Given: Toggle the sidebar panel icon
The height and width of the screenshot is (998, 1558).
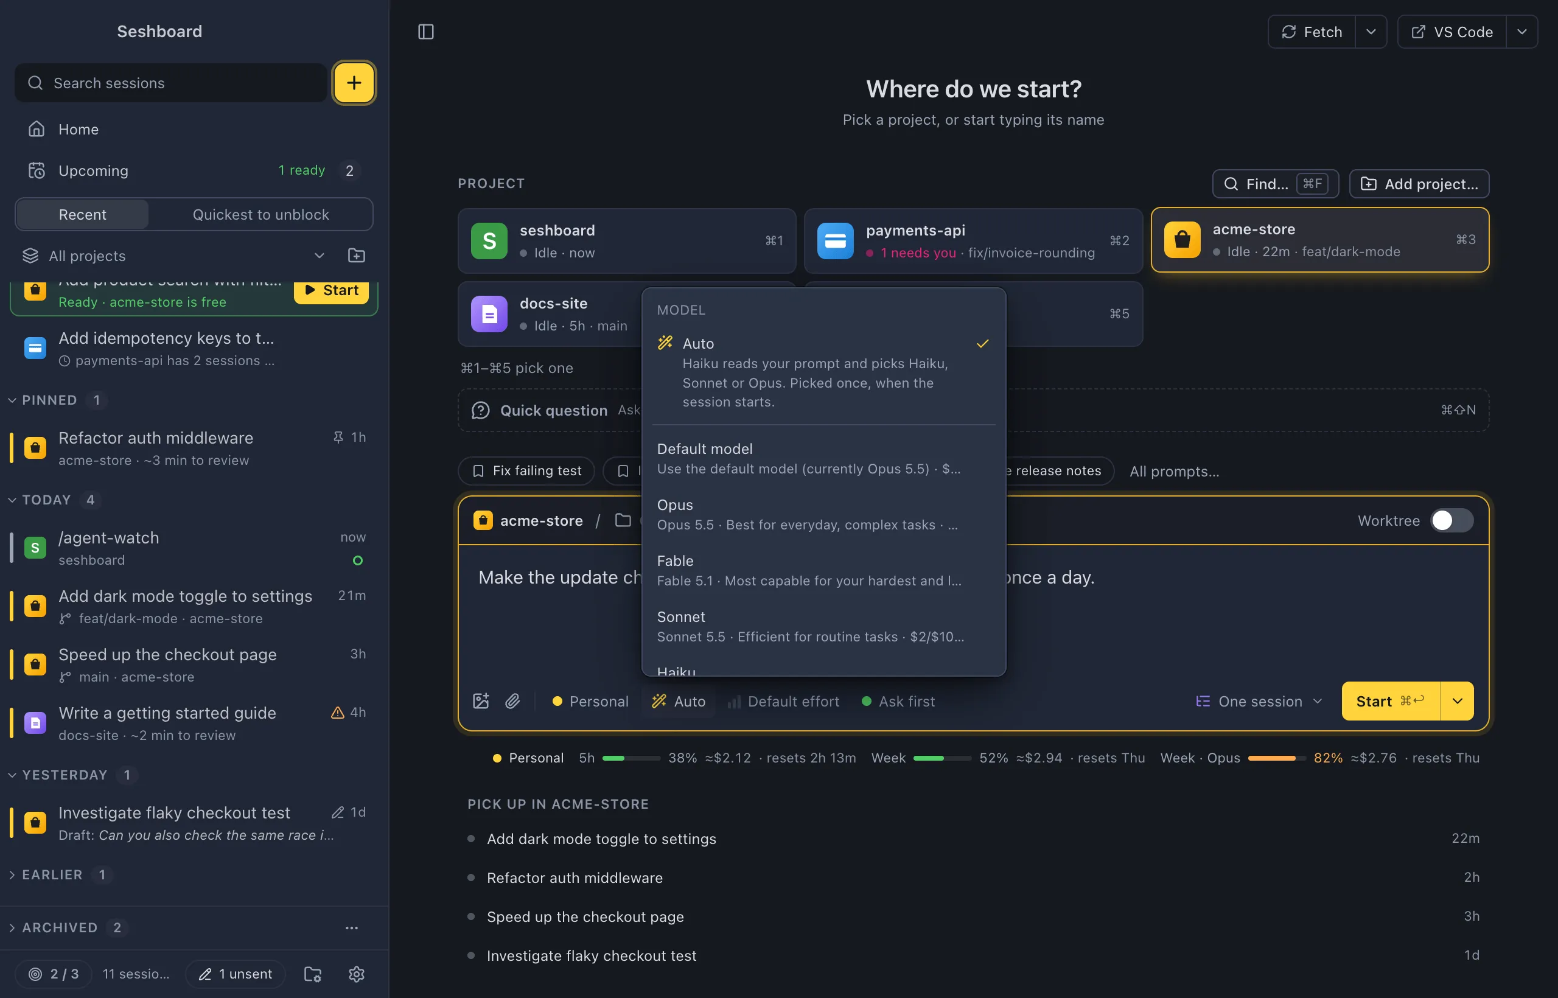Looking at the screenshot, I should [426, 32].
